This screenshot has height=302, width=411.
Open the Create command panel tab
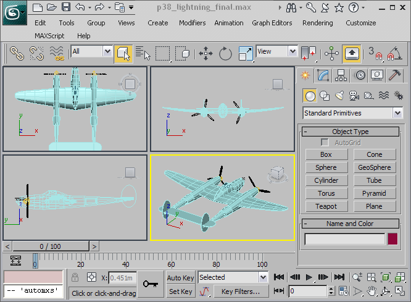[x=305, y=75]
